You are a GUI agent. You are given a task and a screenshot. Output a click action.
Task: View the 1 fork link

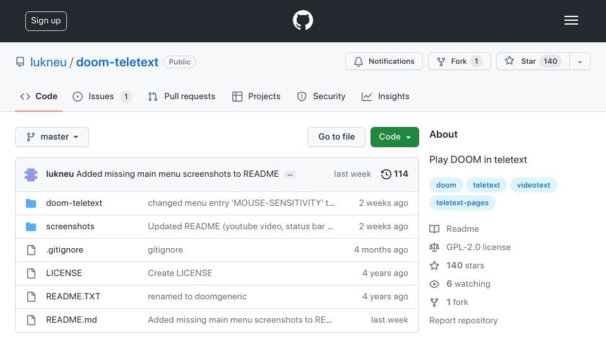[x=457, y=302]
